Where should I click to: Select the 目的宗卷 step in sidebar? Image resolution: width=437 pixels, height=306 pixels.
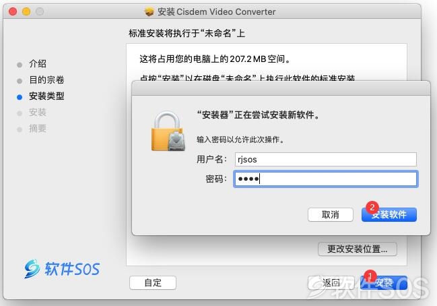46,80
